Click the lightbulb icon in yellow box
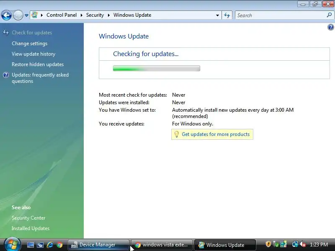The height and width of the screenshot is (251, 335). [176, 134]
